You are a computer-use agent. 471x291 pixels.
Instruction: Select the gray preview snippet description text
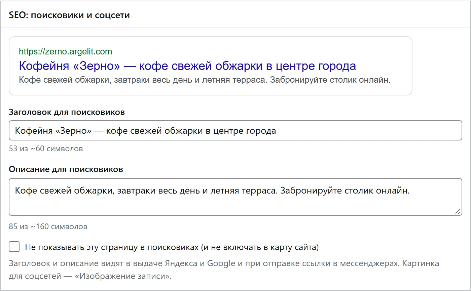click(205, 80)
